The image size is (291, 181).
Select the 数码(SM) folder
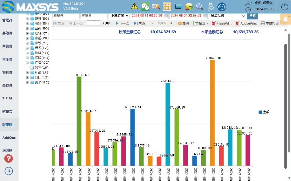click(40, 53)
